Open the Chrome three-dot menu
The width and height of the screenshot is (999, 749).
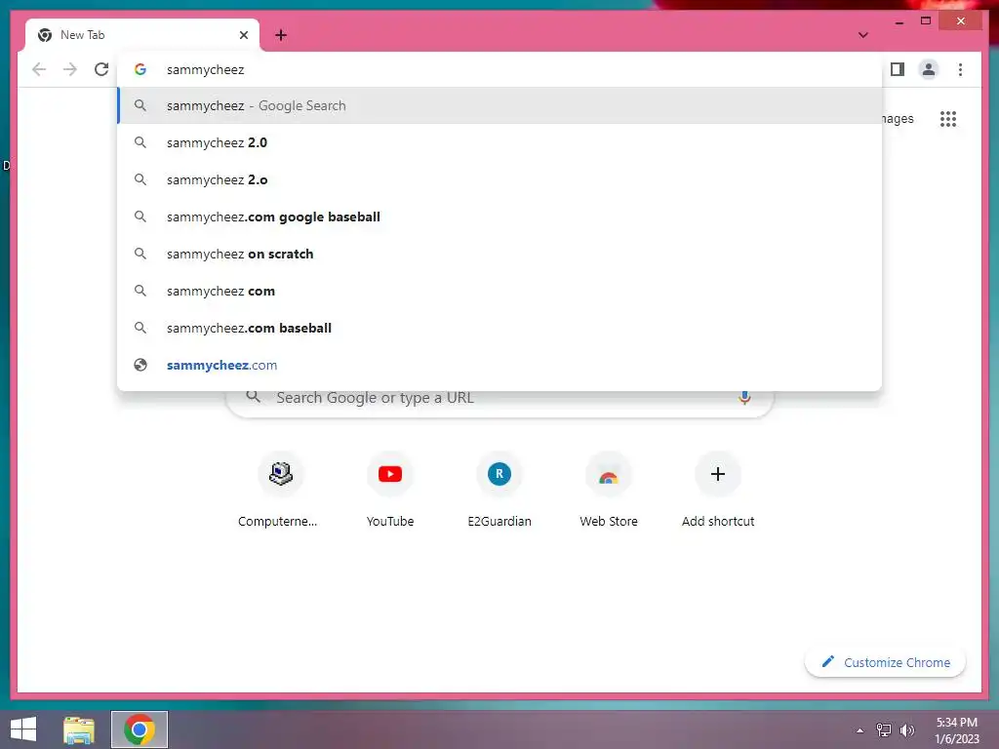[960, 69]
